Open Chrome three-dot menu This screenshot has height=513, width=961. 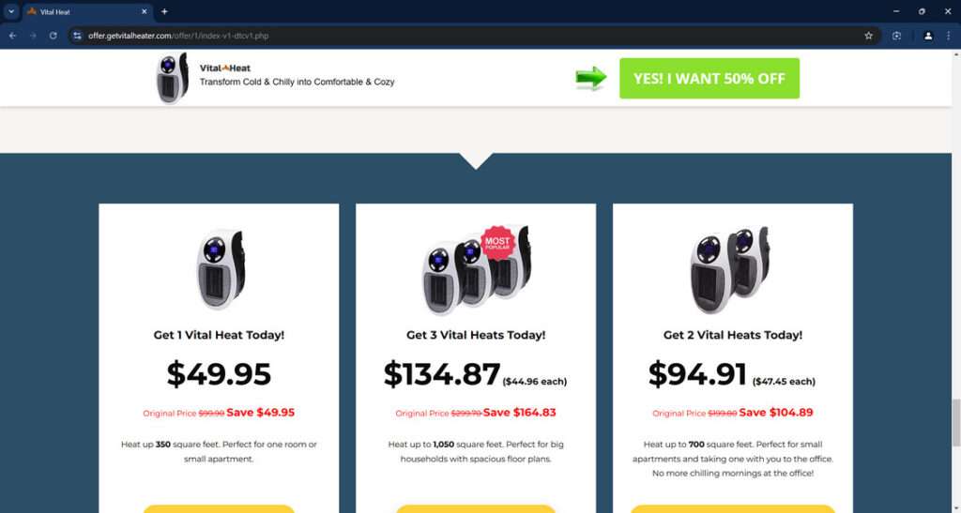(948, 36)
